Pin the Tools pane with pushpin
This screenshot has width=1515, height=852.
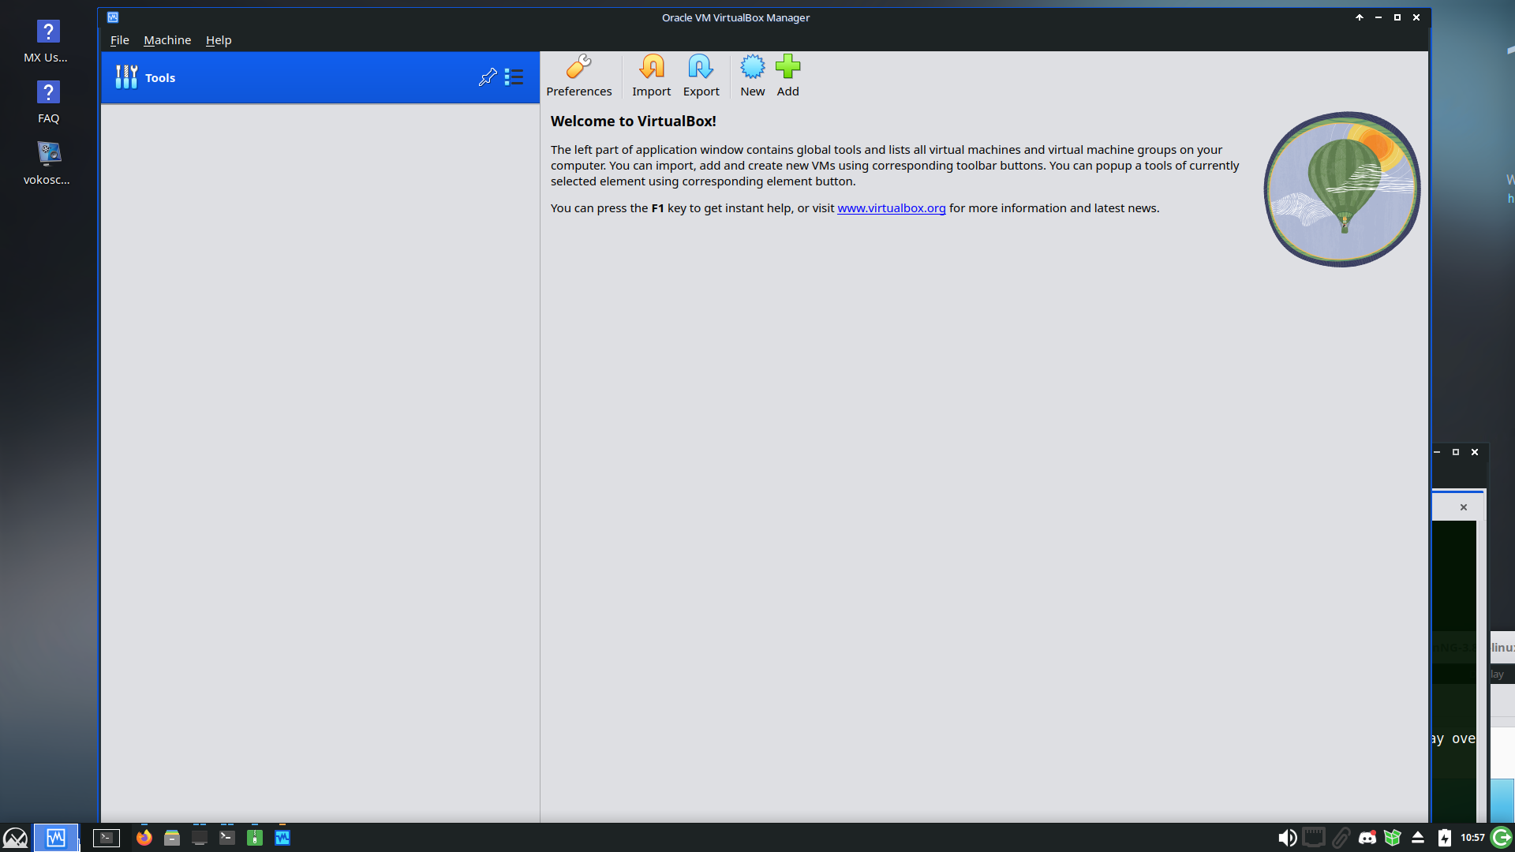[488, 77]
